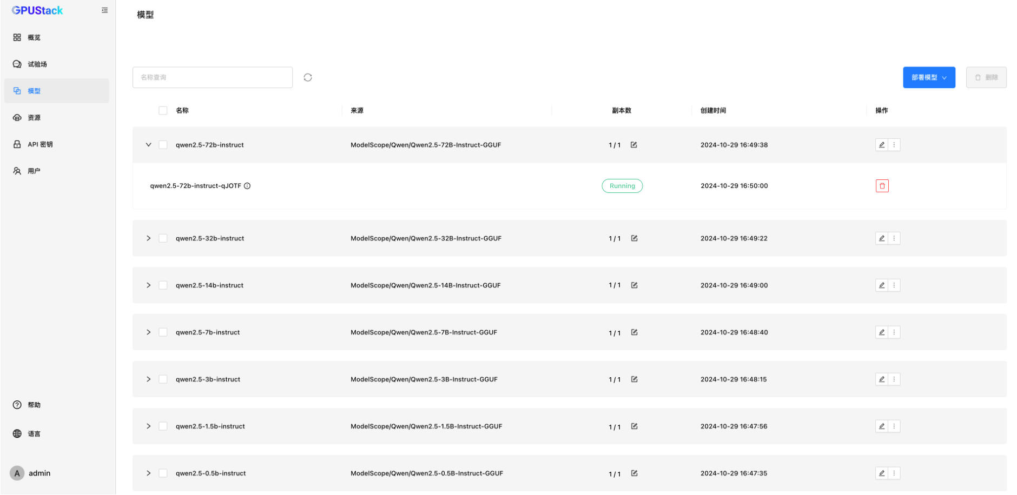Screen dimensions: 1017x495
Task: Collapse the sidebar menu toggle icon
Action: pyautogui.click(x=104, y=10)
